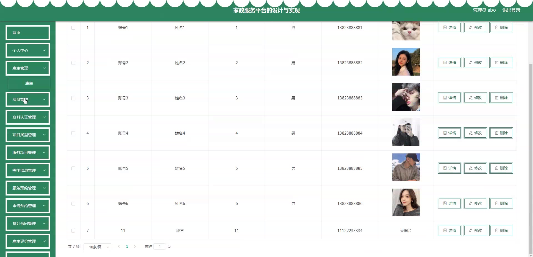
Task: Edit the 账号6 row
Action: [x=475, y=203]
